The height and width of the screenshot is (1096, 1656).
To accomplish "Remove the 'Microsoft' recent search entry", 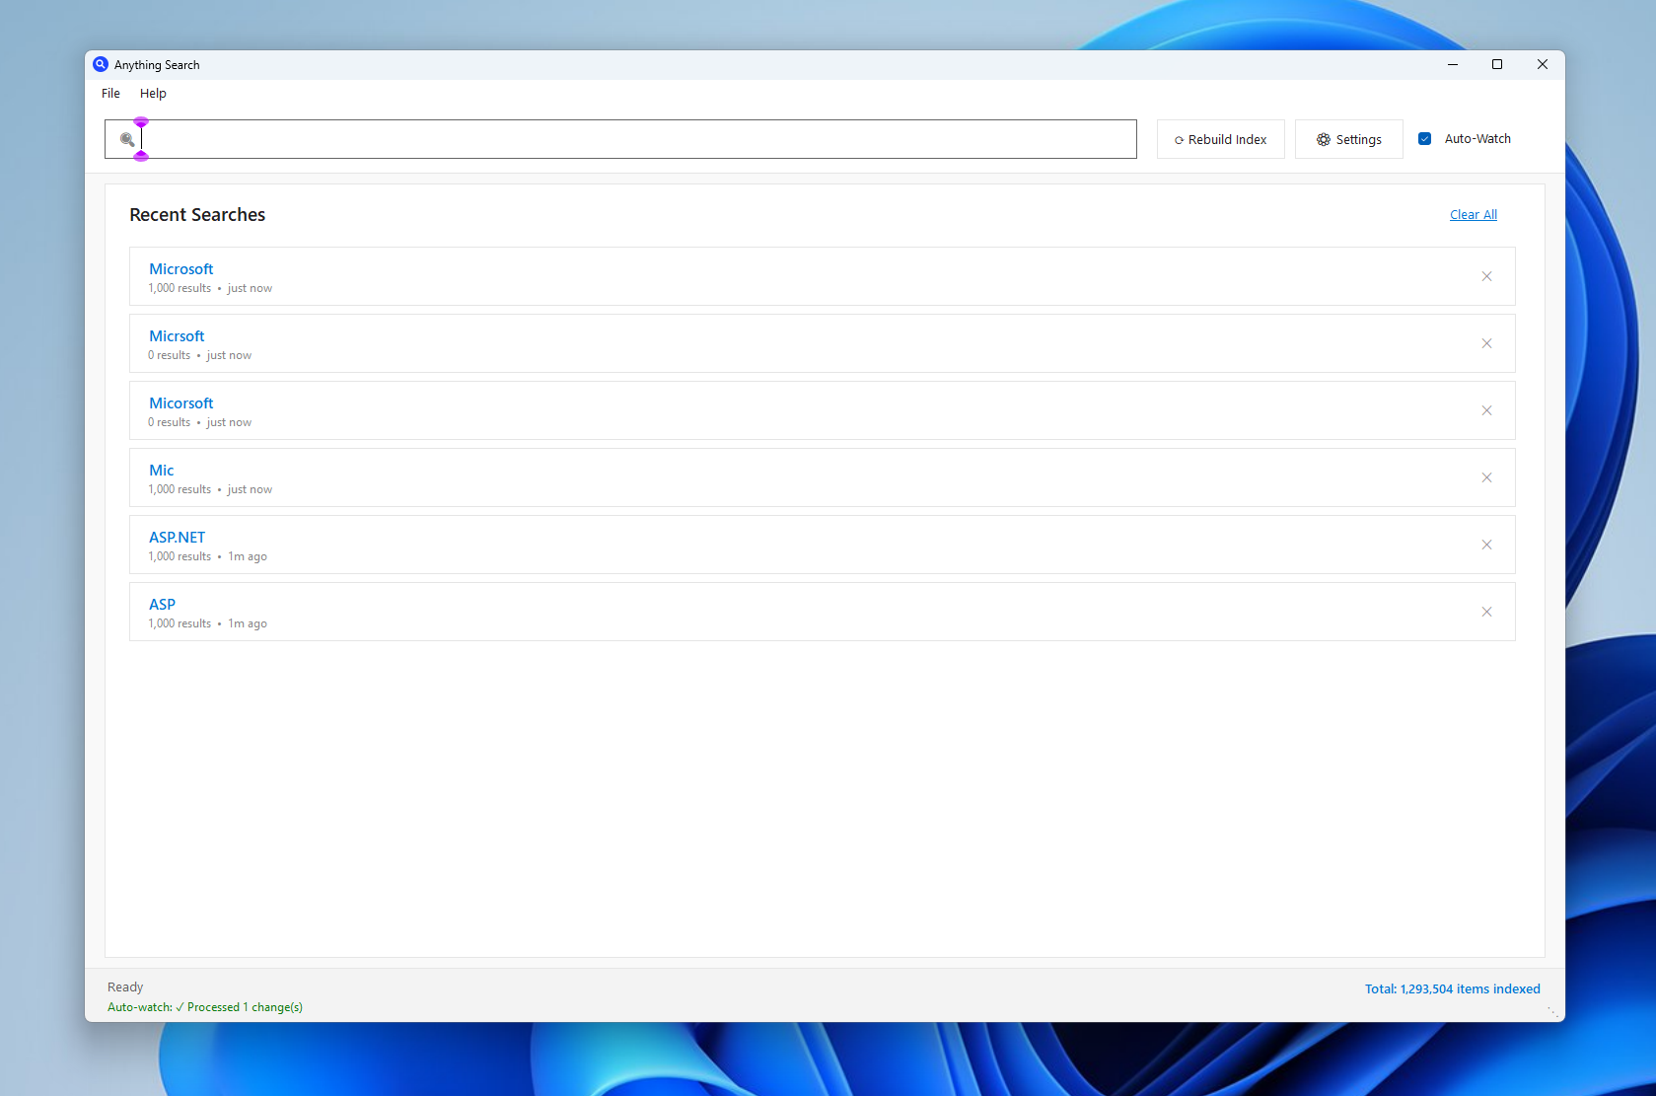I will 1486,276.
